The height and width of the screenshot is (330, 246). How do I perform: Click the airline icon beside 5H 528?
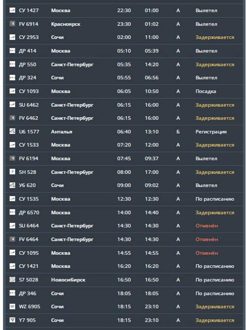click(x=12, y=172)
